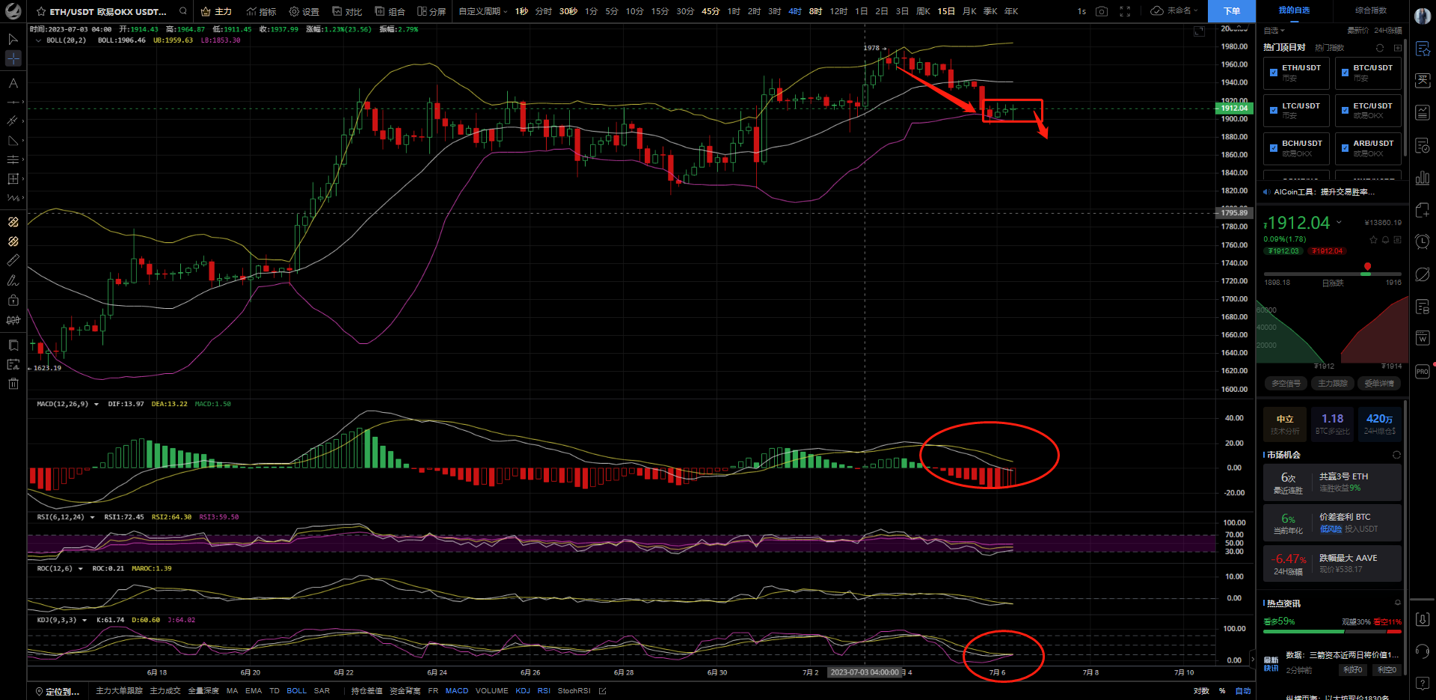
Task: Open the 自定义周期 custom period dropdown
Action: 482,11
